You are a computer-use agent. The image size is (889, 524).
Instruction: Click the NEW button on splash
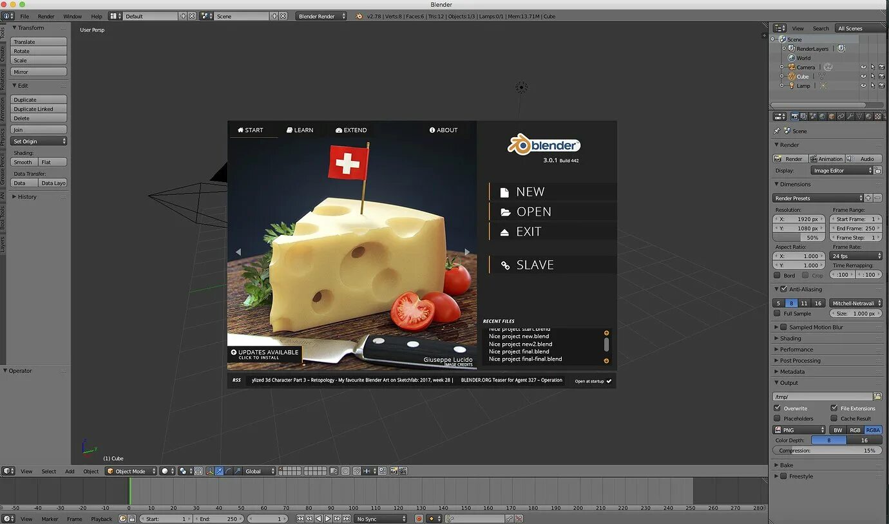(x=553, y=192)
